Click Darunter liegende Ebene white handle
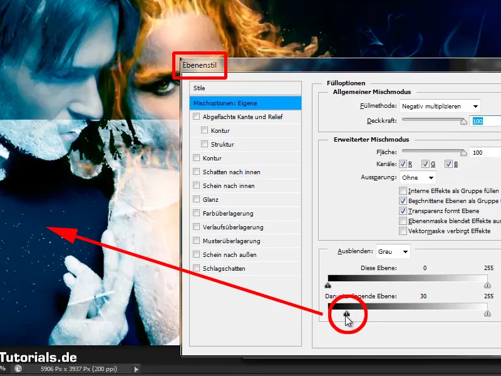 click(x=487, y=314)
